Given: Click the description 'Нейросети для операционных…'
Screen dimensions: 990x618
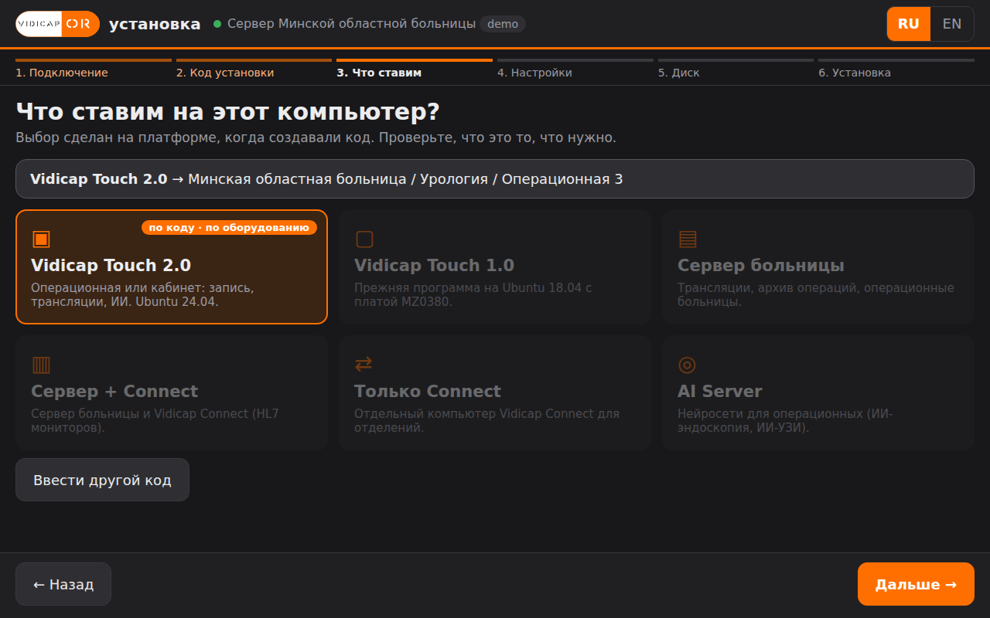Looking at the screenshot, I should tap(785, 420).
